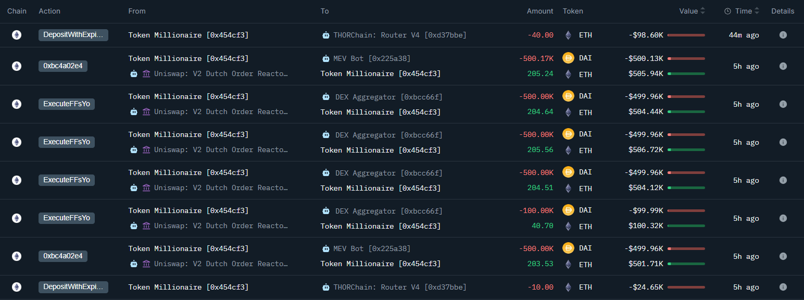
Task: Click robot icon beside THORChain in 44m ago row
Action: click(x=326, y=35)
